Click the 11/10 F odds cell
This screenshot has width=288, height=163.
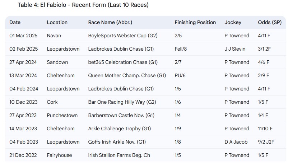click(x=265, y=129)
